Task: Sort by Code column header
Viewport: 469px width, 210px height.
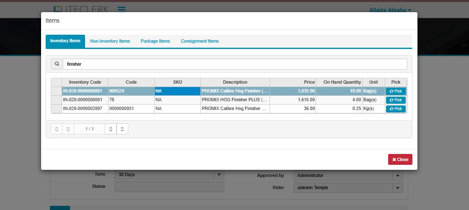Action: click(x=131, y=82)
